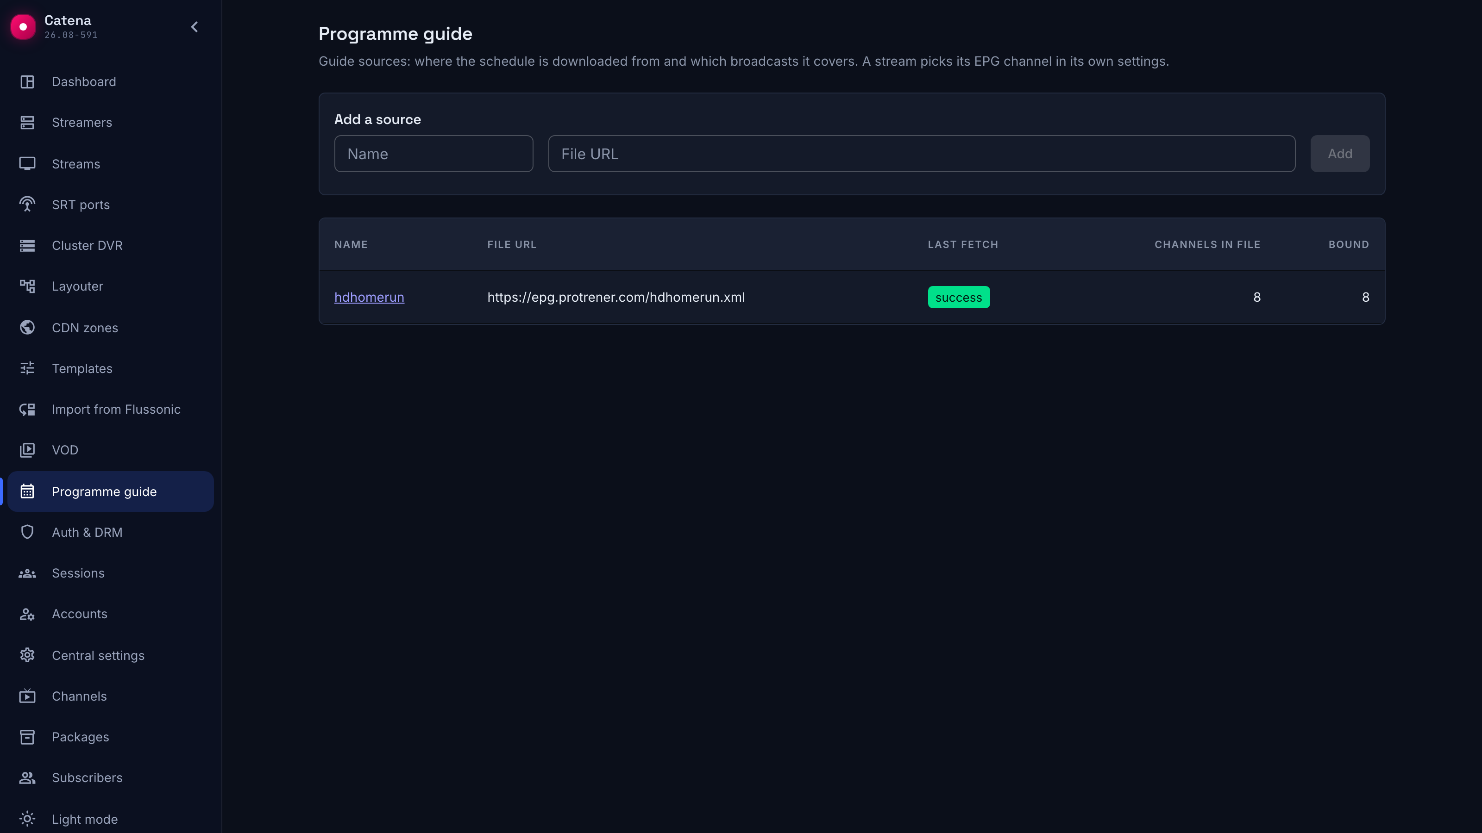The height and width of the screenshot is (833, 1482).
Task: Click the Subscribers group icon
Action: 27,778
